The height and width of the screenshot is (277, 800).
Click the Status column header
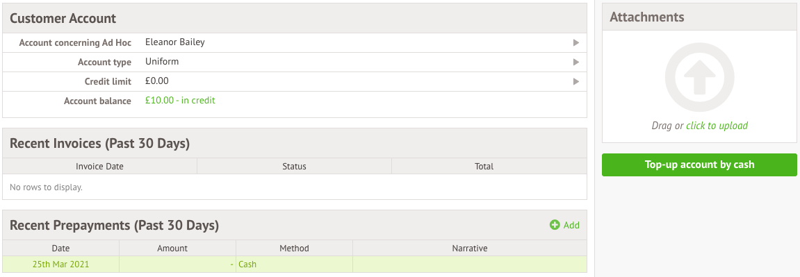[295, 166]
